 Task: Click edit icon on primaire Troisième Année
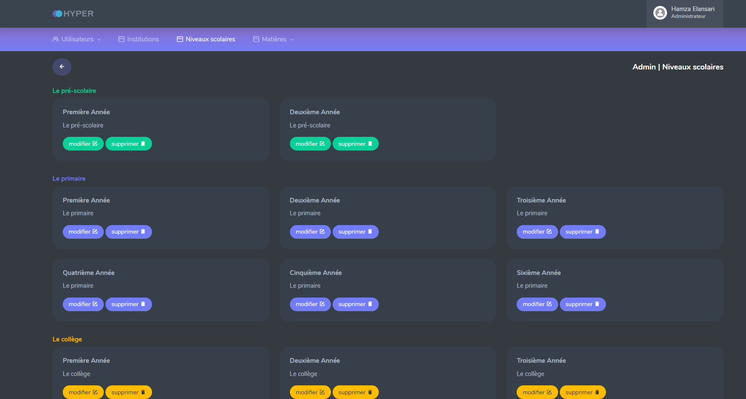tap(549, 231)
